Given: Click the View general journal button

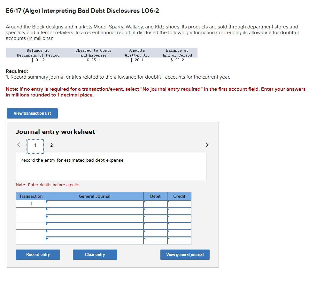Looking at the screenshot, I should [x=185, y=254].
